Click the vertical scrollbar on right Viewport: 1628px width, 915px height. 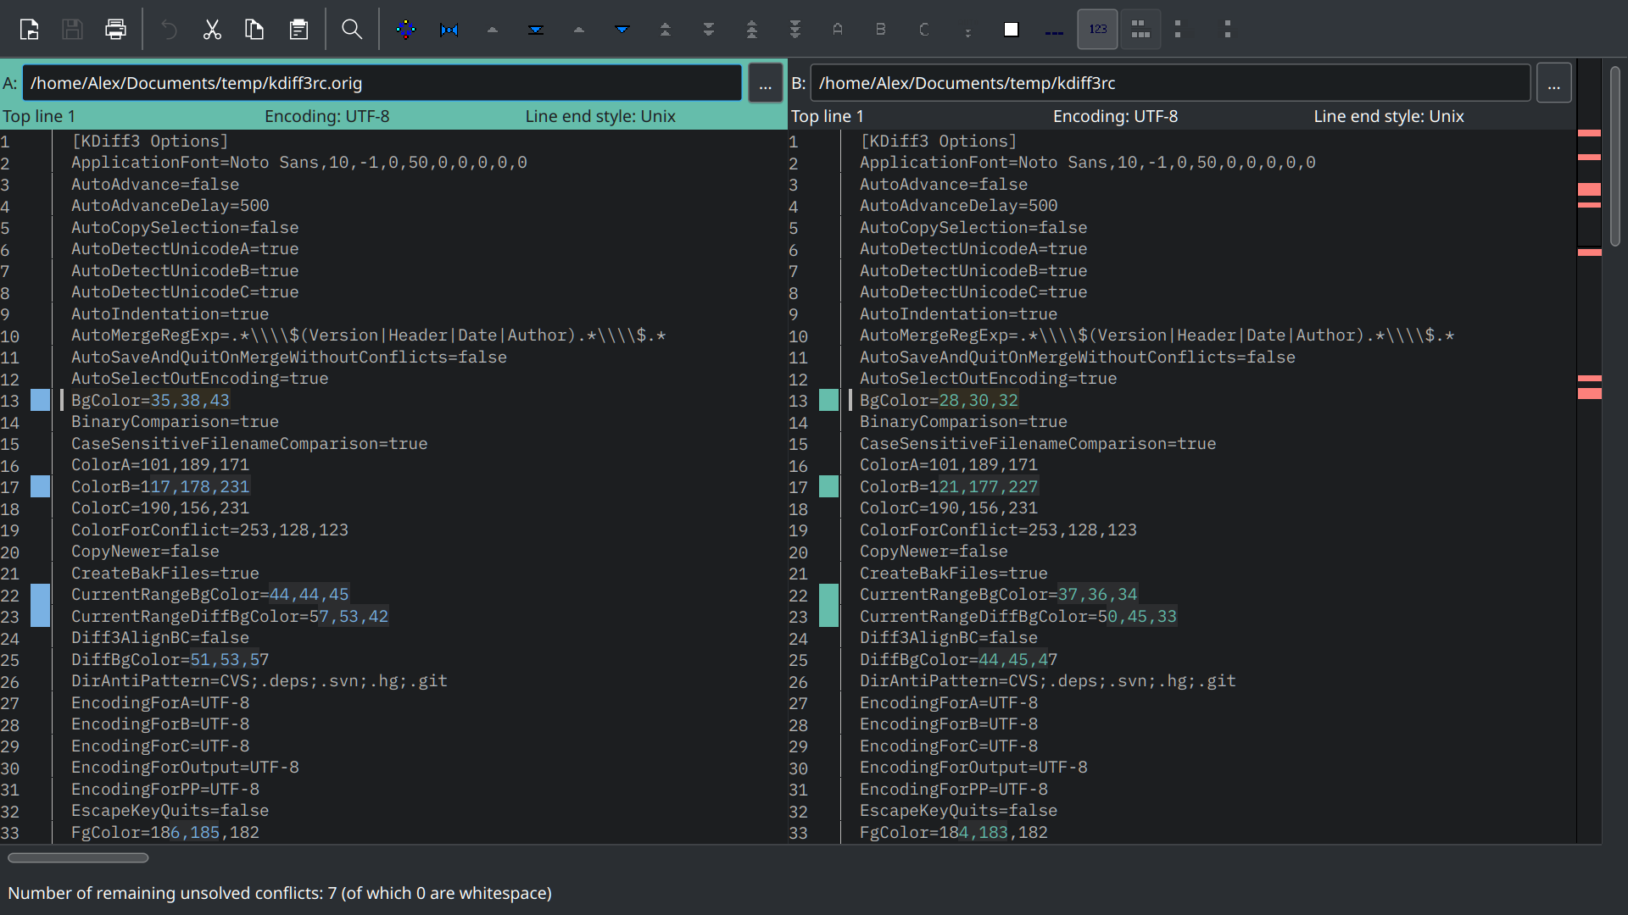[1615, 157]
